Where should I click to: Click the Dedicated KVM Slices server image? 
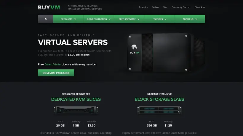click(76, 110)
